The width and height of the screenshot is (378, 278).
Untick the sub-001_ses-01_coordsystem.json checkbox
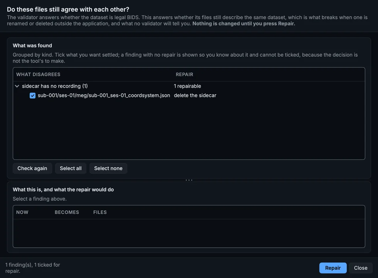pyautogui.click(x=32, y=96)
